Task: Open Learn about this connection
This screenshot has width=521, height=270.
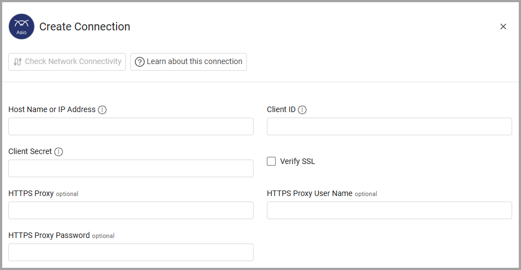Action: click(188, 62)
